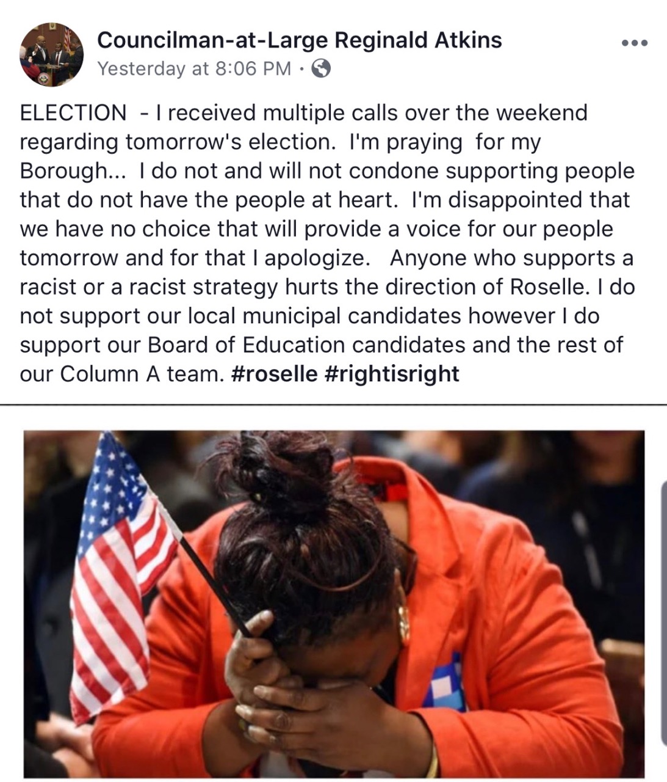The width and height of the screenshot is (667, 782).
Task: Open the #roselle hashtag
Action: 275,374
